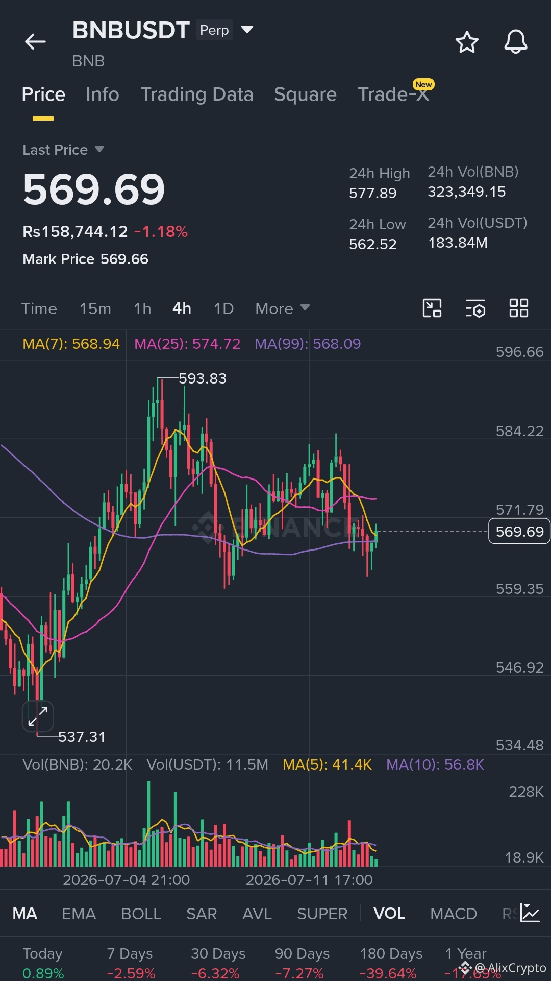Open the grid layout icon
The height and width of the screenshot is (981, 551).
click(519, 308)
